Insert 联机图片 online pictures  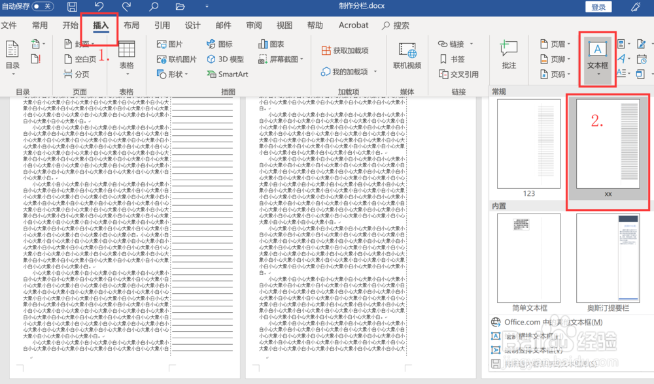[177, 59]
